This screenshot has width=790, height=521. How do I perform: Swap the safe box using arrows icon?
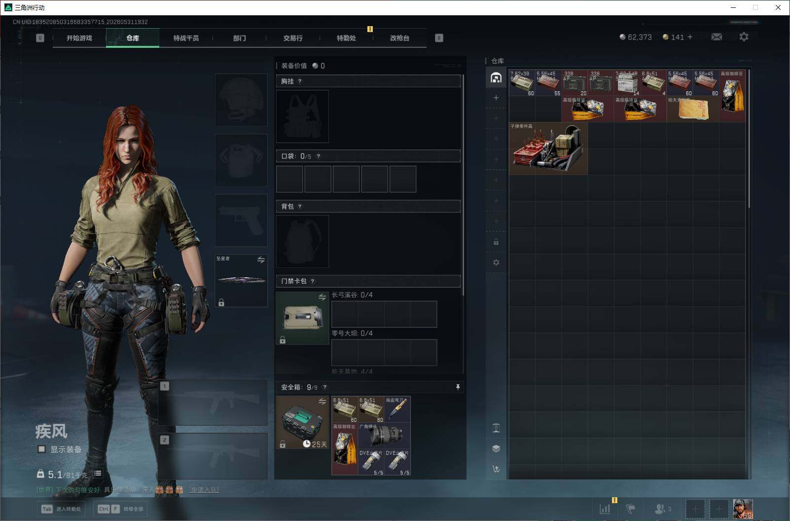point(322,402)
